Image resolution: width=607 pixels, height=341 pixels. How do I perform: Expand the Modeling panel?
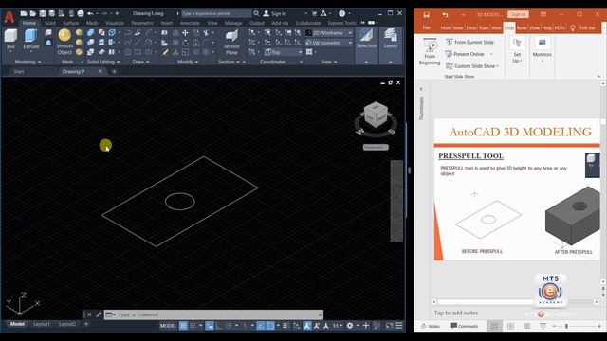[28, 62]
